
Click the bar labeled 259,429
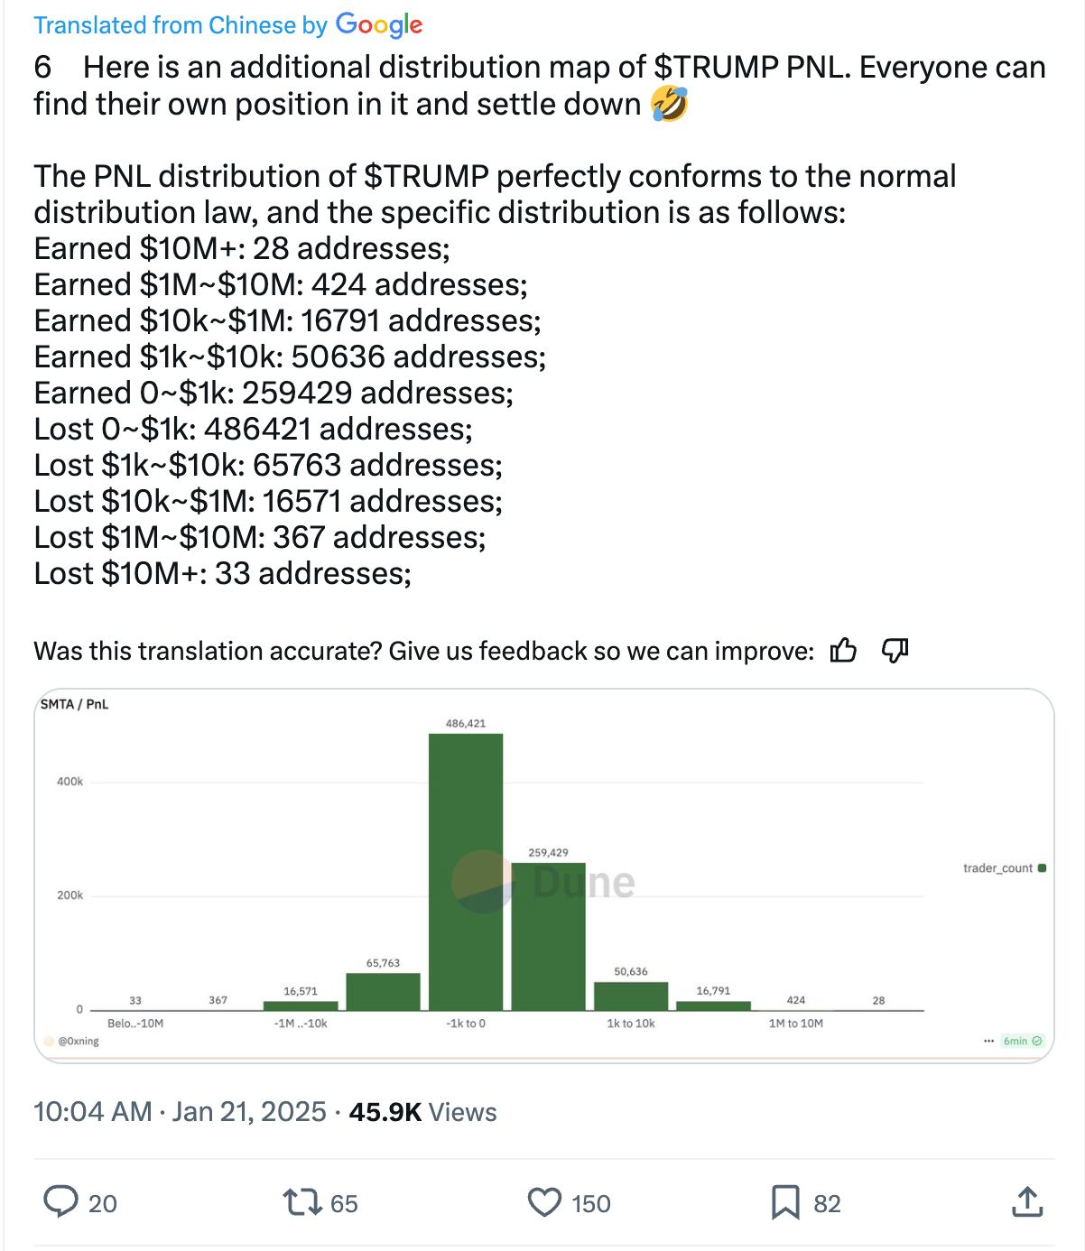pyautogui.click(x=548, y=936)
